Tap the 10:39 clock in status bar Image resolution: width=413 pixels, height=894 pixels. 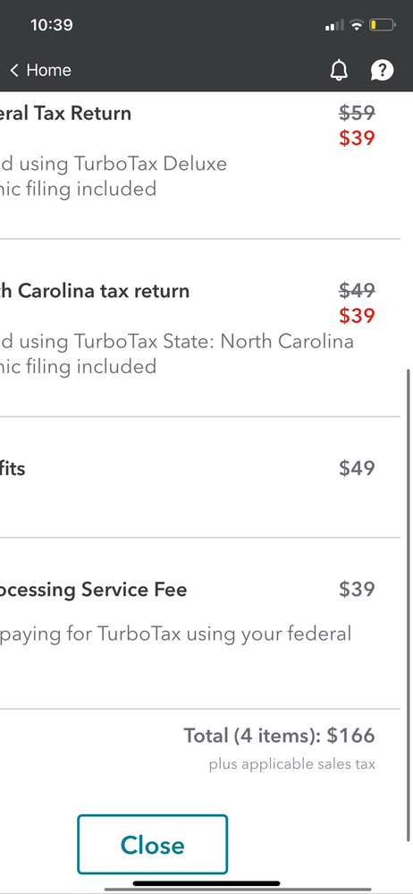[x=51, y=25]
